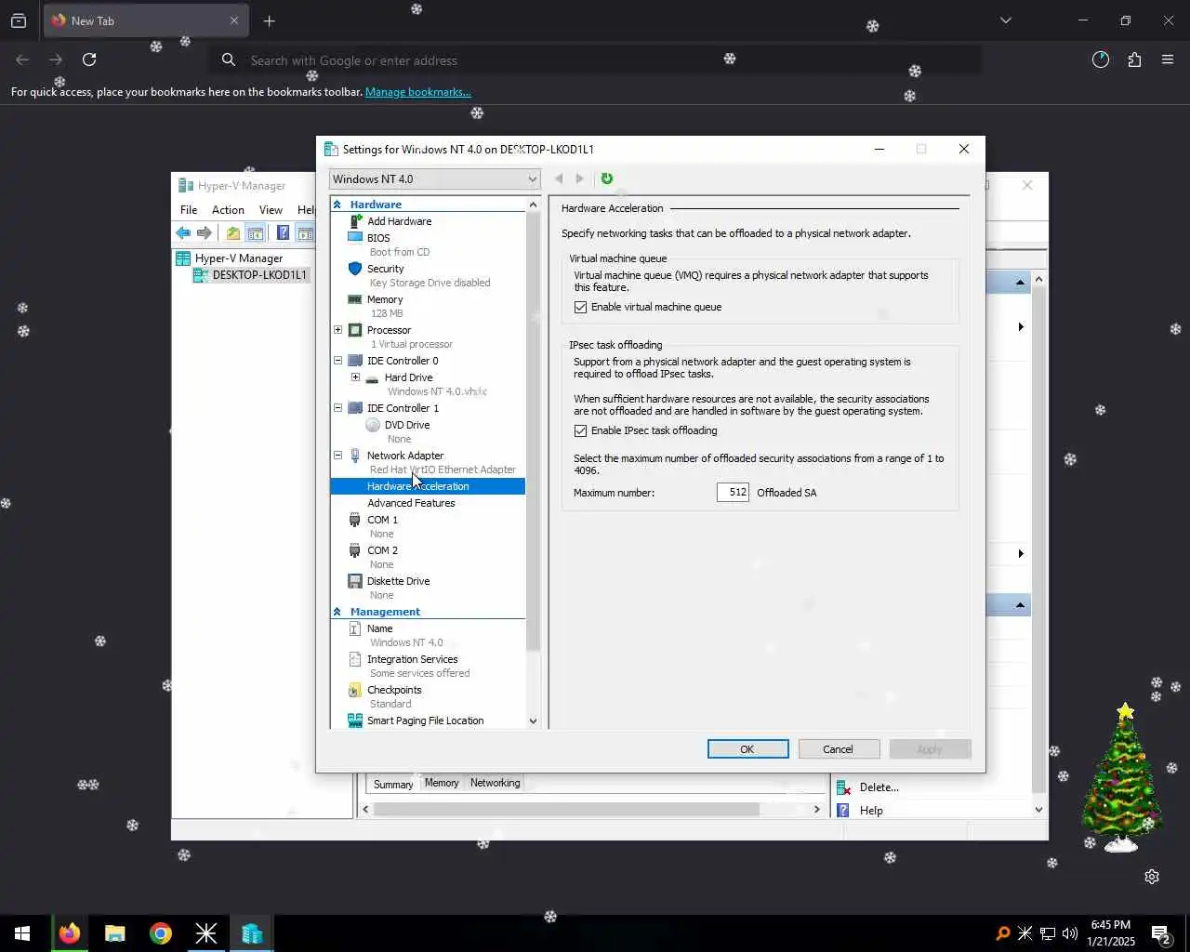The height and width of the screenshot is (952, 1190).
Task: Click the Hyper-V Manager forward arrow icon
Action: pyautogui.click(x=205, y=232)
